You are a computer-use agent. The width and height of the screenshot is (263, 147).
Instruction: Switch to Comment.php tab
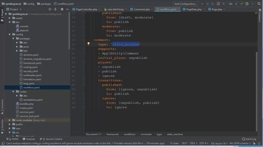[x=141, y=9]
